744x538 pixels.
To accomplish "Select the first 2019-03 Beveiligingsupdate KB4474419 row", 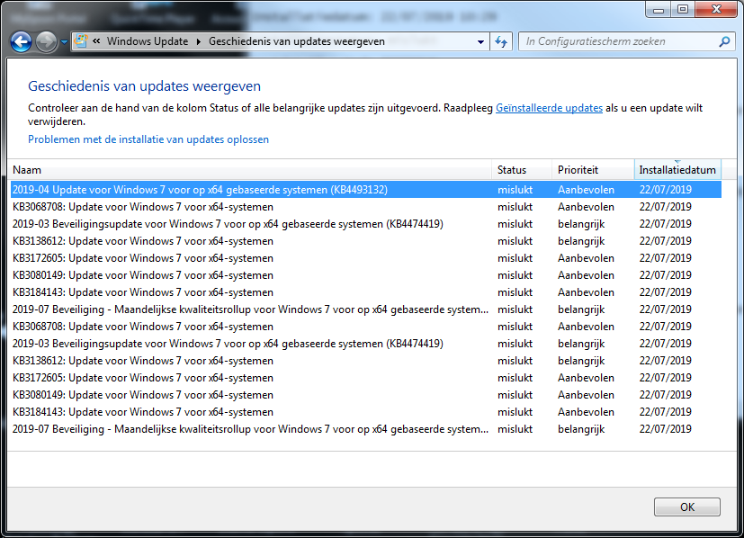I will pyautogui.click(x=366, y=224).
